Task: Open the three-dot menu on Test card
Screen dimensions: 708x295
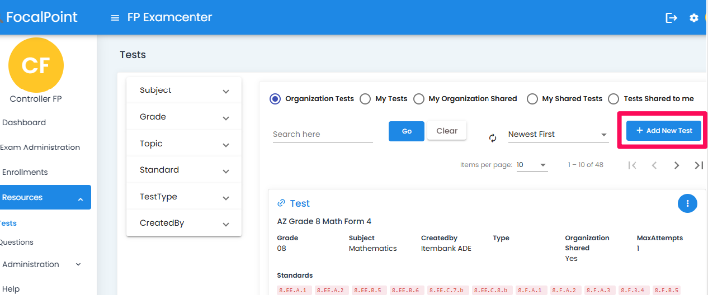Action: click(x=687, y=203)
